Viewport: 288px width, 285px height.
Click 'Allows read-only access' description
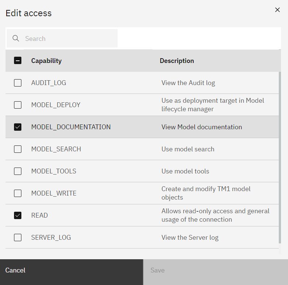pos(215,215)
